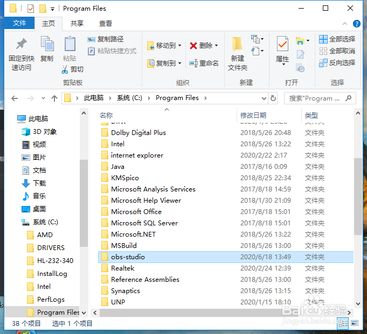Select the Java folder icon
Viewport: 367px width, 334px height.
pyautogui.click(x=105, y=167)
